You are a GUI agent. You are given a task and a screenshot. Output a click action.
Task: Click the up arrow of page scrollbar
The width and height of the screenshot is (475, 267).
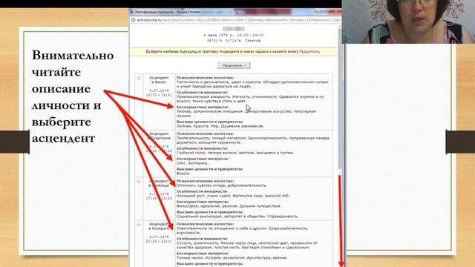[x=340, y=27]
